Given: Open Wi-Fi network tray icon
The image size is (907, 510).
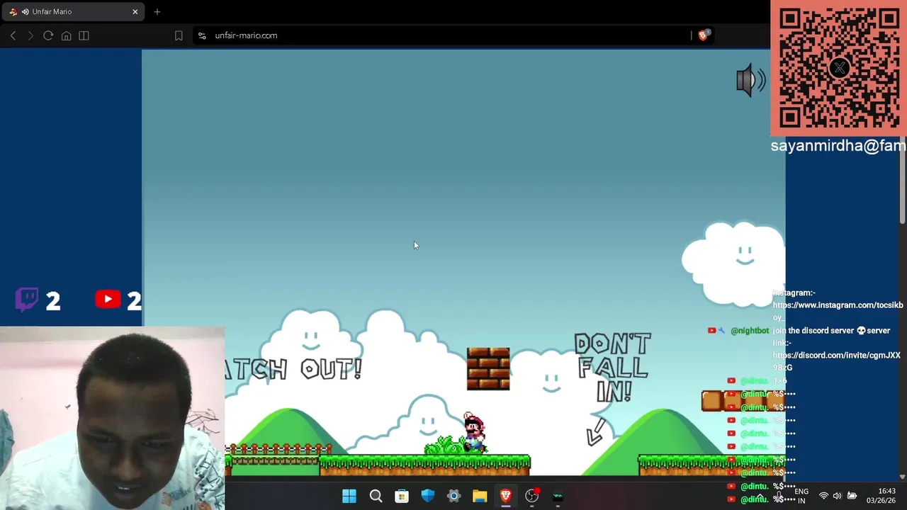Looking at the screenshot, I should tap(823, 496).
